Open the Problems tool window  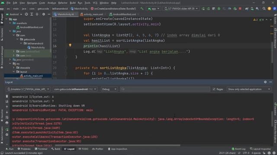pyautogui.click(x=24, y=149)
